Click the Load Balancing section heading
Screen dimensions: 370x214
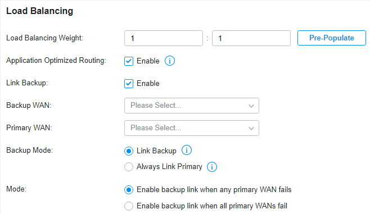coord(39,11)
